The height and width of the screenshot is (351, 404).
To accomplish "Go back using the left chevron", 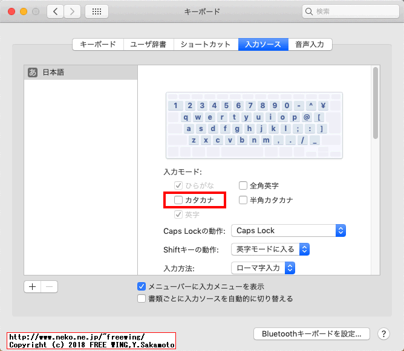I will [x=55, y=11].
